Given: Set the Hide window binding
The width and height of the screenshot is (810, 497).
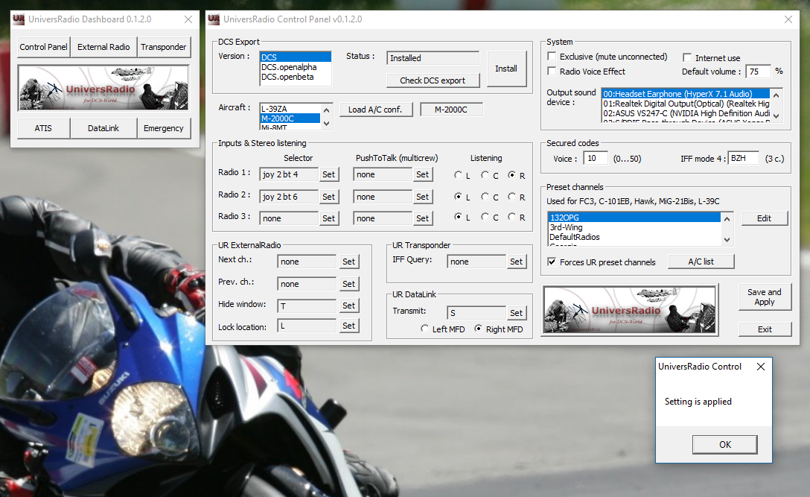Looking at the screenshot, I should pyautogui.click(x=348, y=306).
